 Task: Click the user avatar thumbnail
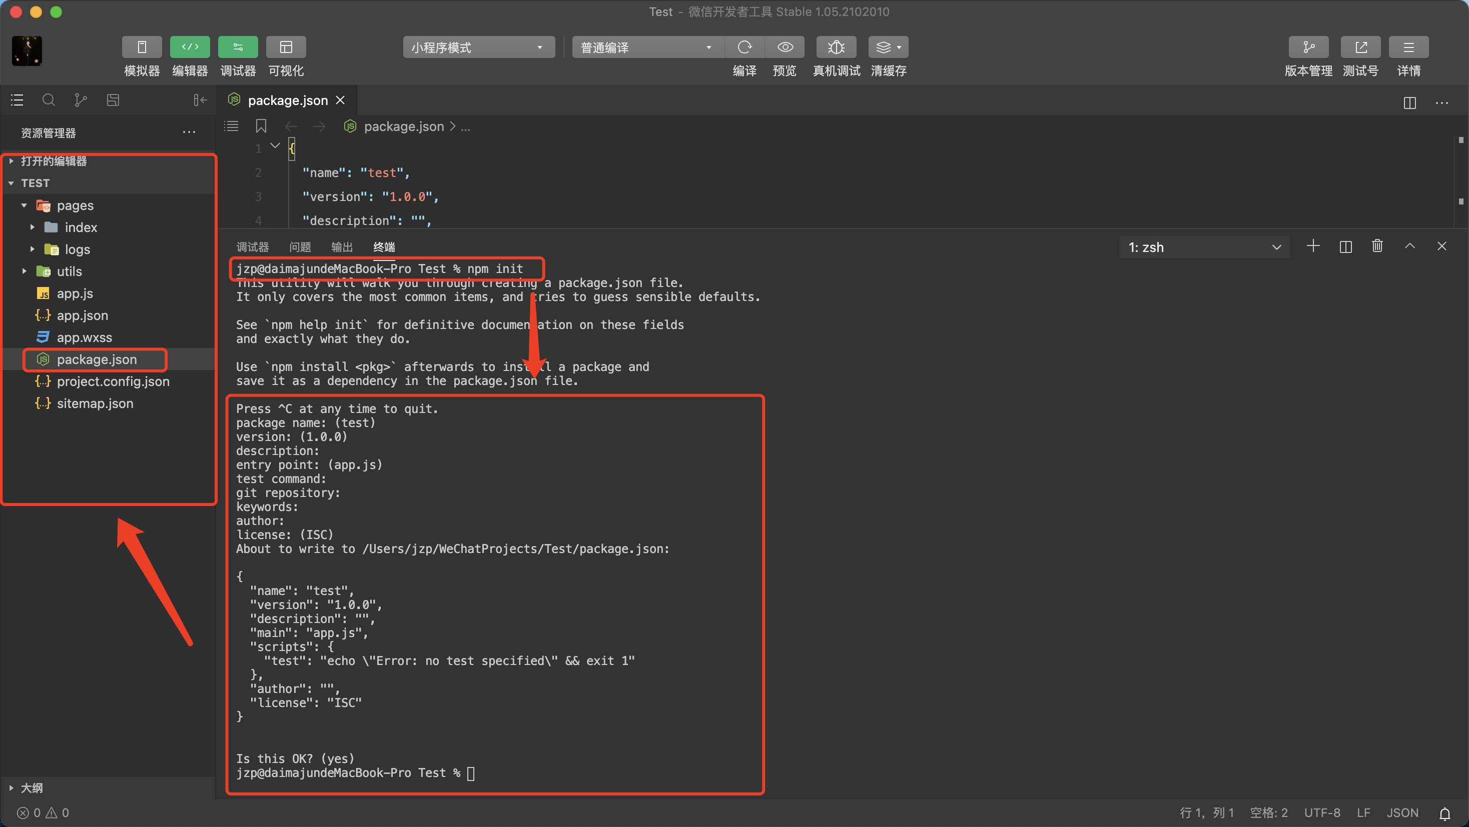point(27,50)
